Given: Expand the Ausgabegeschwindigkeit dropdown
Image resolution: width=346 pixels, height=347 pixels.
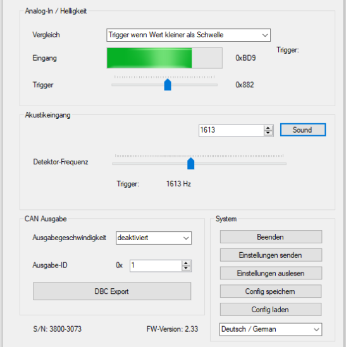Looking at the screenshot, I should point(154,238).
